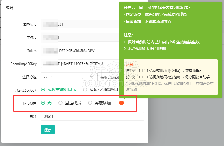Click the 获取兜底客服 button

(109, 77)
